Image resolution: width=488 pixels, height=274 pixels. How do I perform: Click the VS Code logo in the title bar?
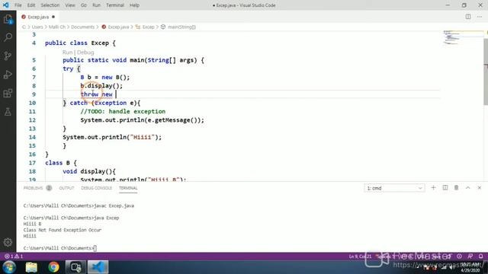click(6, 5)
